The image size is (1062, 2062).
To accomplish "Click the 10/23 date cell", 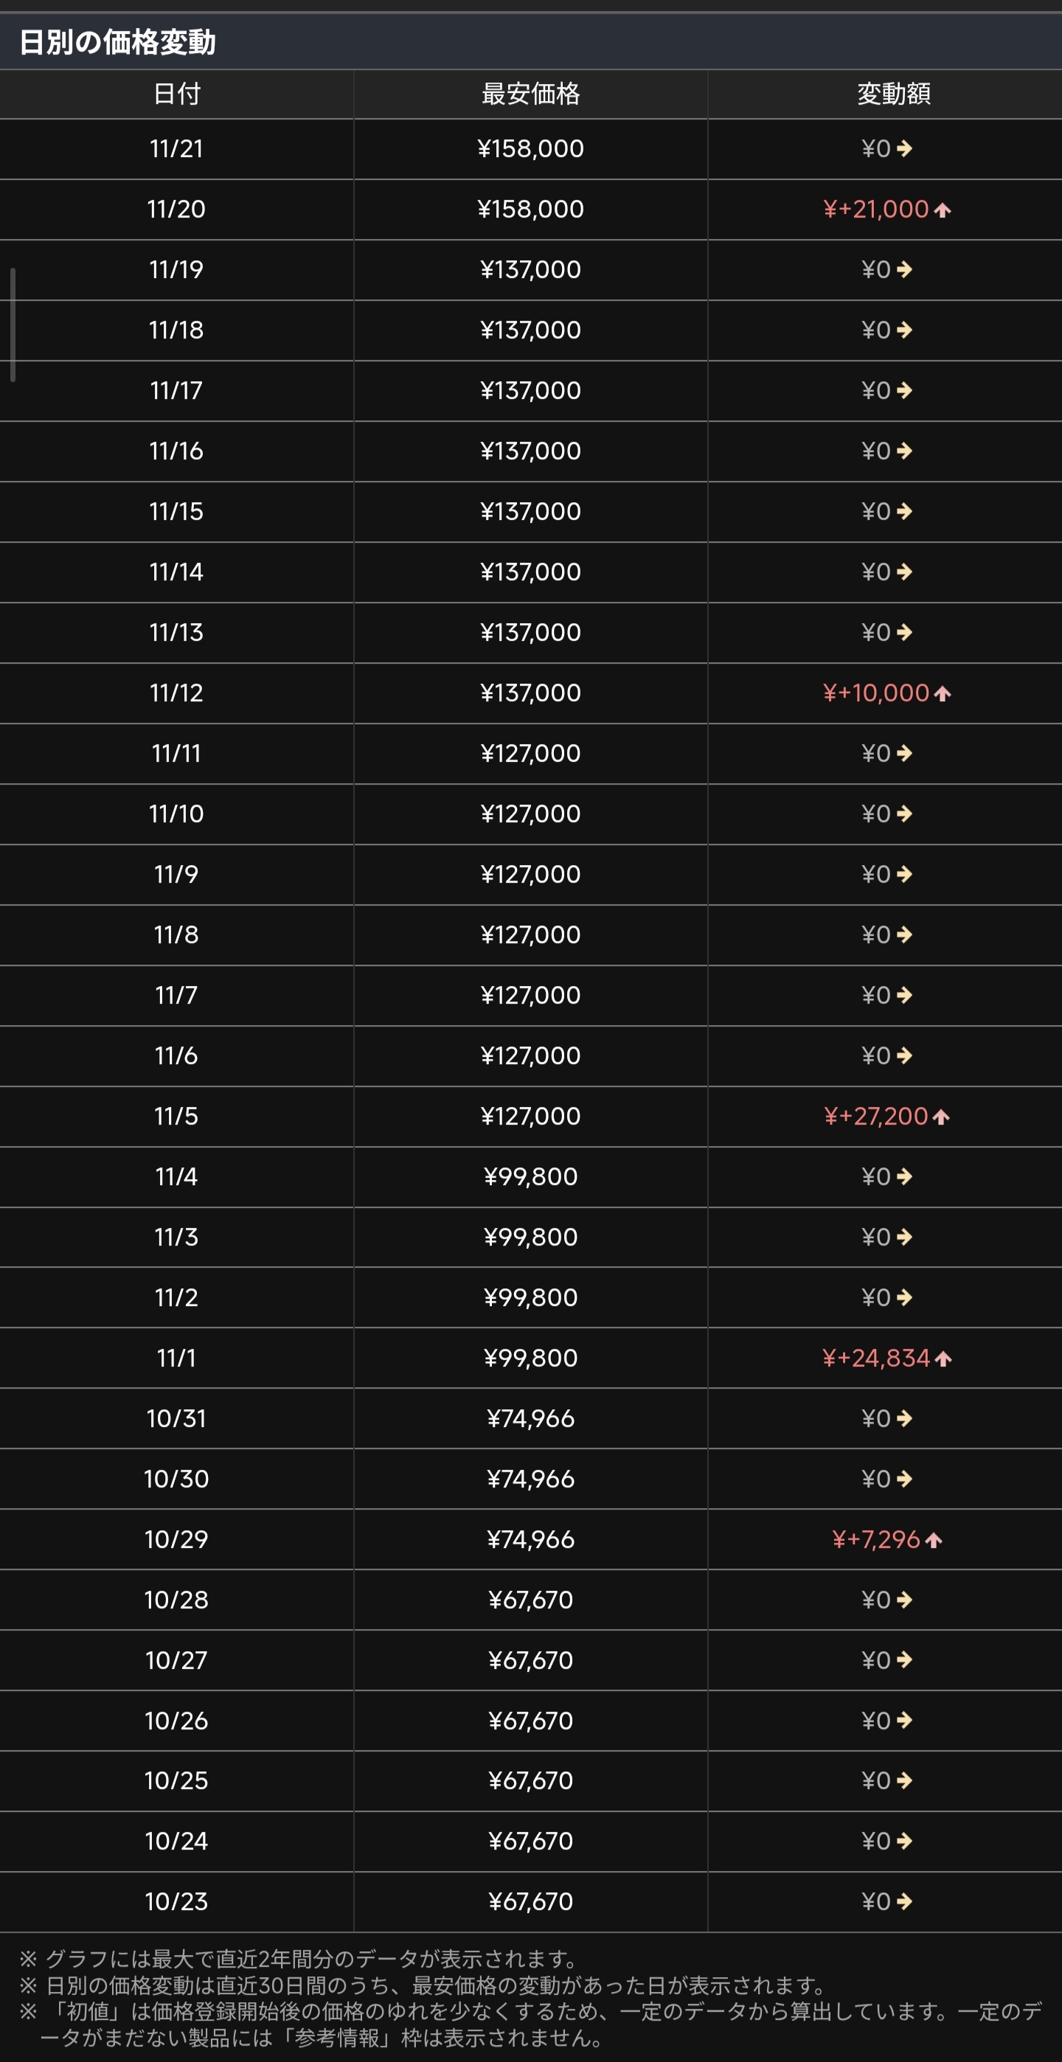I will coord(177,1901).
